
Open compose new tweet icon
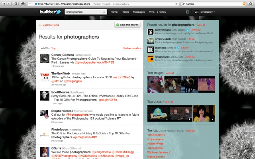coord(188,12)
